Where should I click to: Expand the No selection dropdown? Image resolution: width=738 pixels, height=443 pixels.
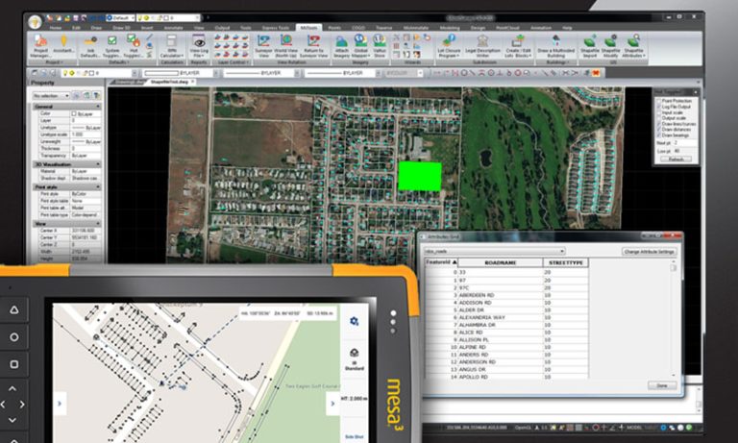coord(68,95)
